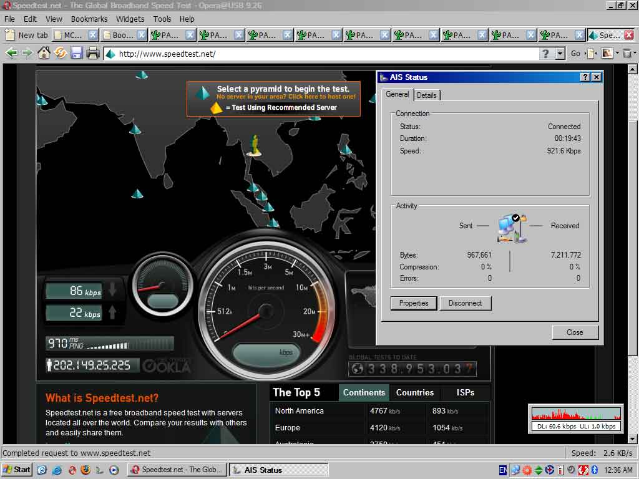
Task: Open the Help menu
Action: pos(187,19)
